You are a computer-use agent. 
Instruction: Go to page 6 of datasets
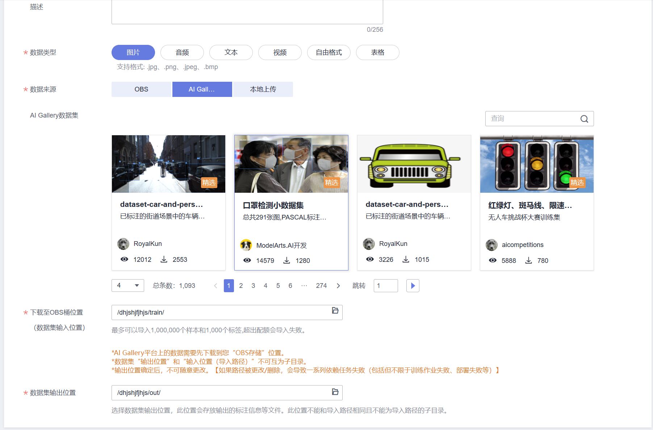pos(290,286)
